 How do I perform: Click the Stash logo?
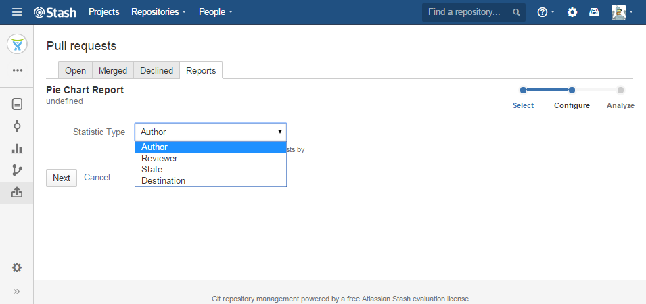(x=55, y=12)
